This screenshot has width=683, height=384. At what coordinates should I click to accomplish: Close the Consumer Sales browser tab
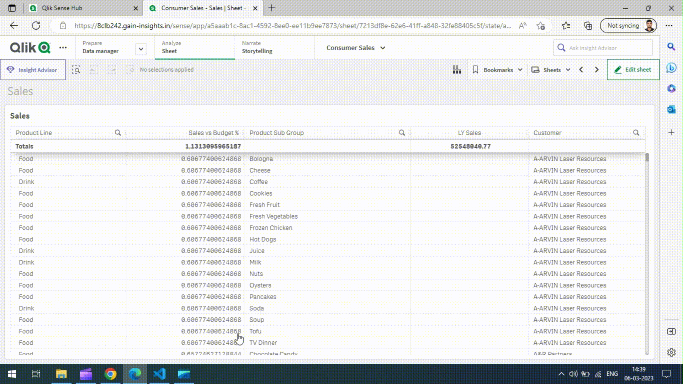coord(255,8)
